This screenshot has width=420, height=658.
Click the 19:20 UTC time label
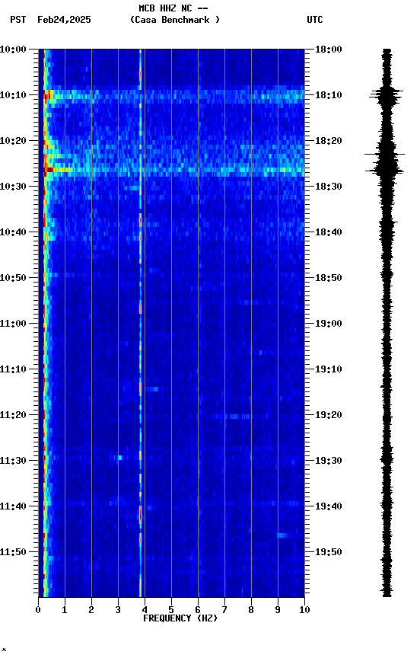[x=329, y=415]
